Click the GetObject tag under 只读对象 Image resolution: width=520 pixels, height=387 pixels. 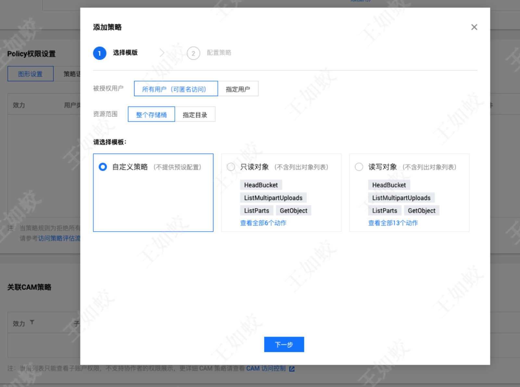(x=293, y=211)
